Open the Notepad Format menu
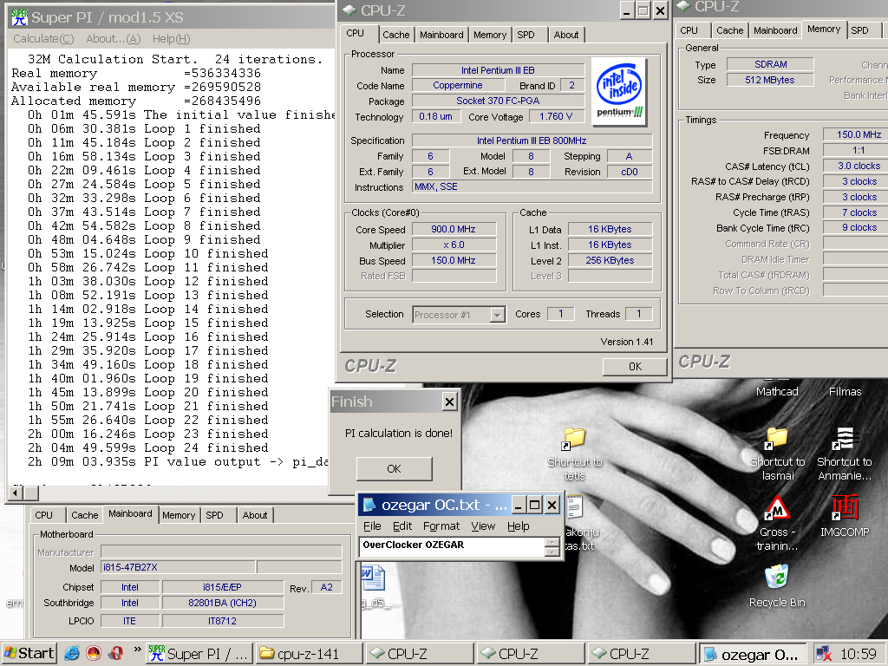Image resolution: width=888 pixels, height=666 pixels. (441, 526)
